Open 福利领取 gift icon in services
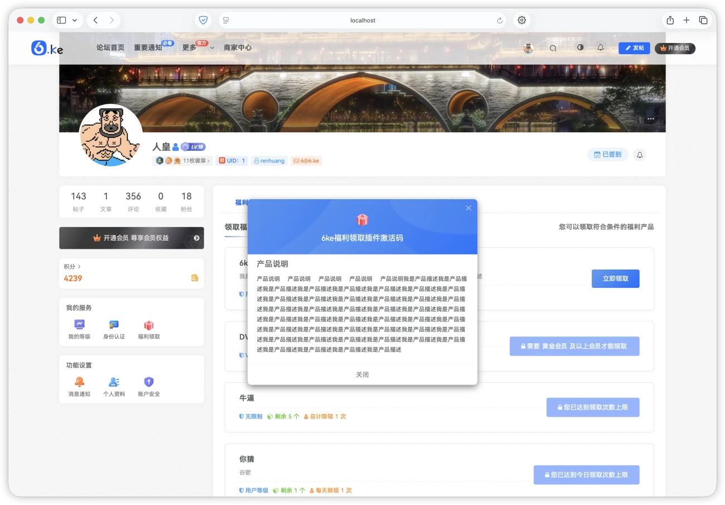 [x=149, y=325]
